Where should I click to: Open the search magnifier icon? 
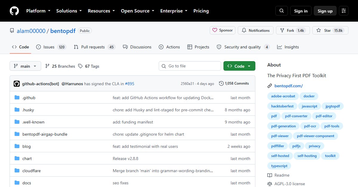tap(282, 11)
